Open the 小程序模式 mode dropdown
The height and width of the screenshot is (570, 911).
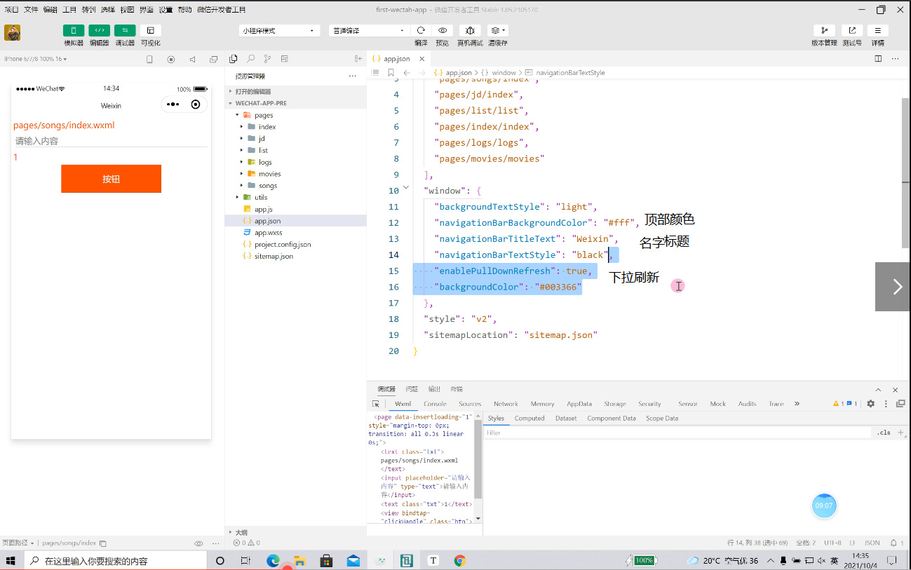279,31
